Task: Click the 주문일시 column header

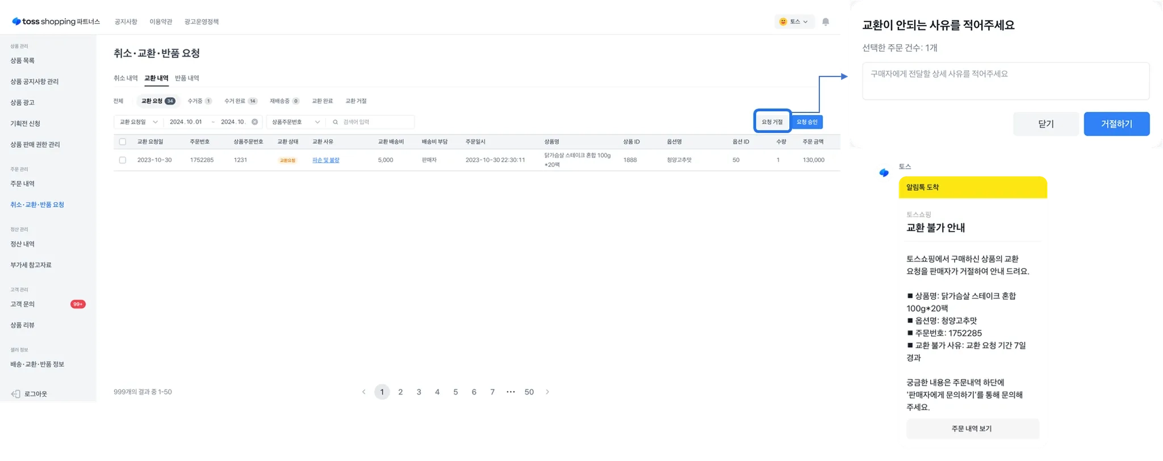Action: (x=475, y=142)
